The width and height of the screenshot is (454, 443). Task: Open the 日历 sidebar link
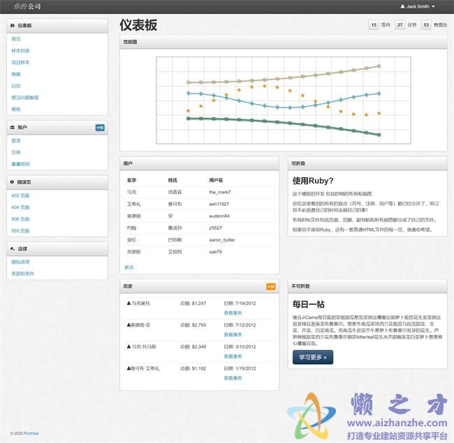[x=16, y=86]
